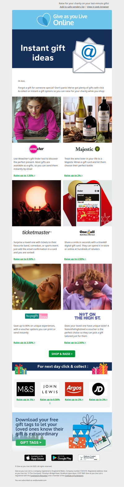124x487 pixels.
Task: Select the M&S logo tile
Action: 26,389
